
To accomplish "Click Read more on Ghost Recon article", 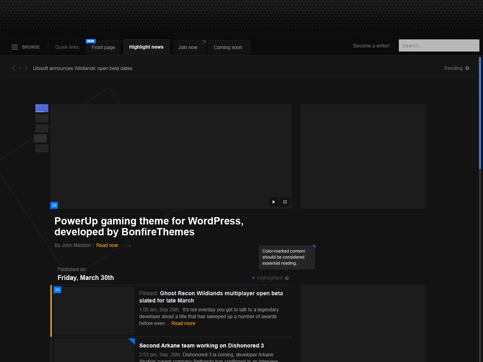I will point(183,323).
